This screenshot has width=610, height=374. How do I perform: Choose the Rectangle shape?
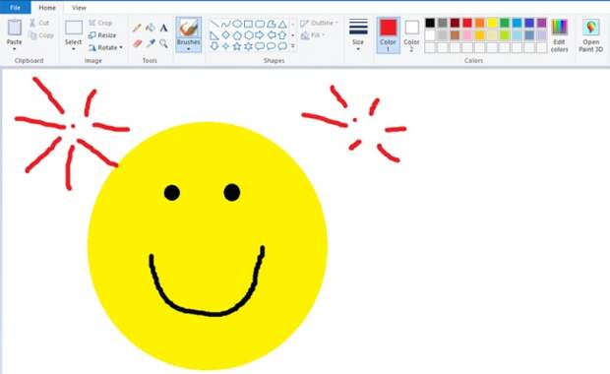[x=248, y=25]
